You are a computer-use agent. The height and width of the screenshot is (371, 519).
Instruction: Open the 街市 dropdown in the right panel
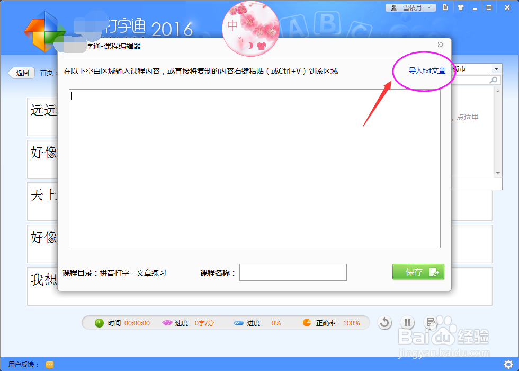tap(496, 68)
